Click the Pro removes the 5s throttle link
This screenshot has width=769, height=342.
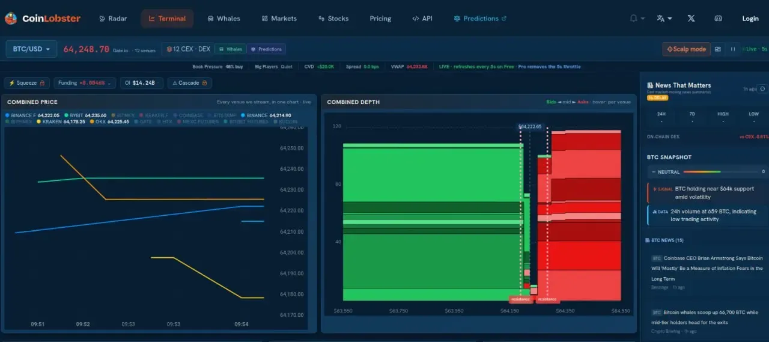point(550,67)
